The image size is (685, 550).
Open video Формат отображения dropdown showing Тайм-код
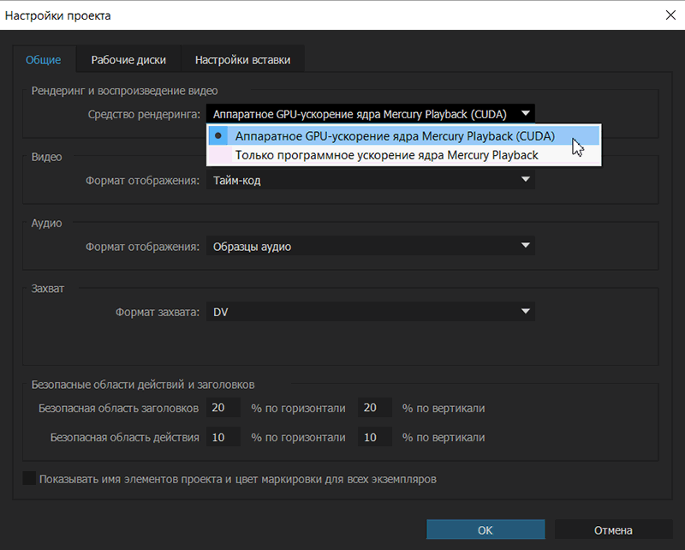click(x=371, y=180)
